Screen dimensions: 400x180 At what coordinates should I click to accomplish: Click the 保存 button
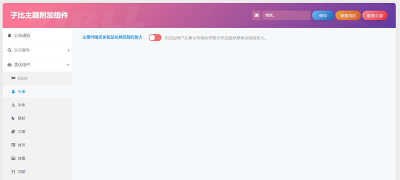[323, 15]
